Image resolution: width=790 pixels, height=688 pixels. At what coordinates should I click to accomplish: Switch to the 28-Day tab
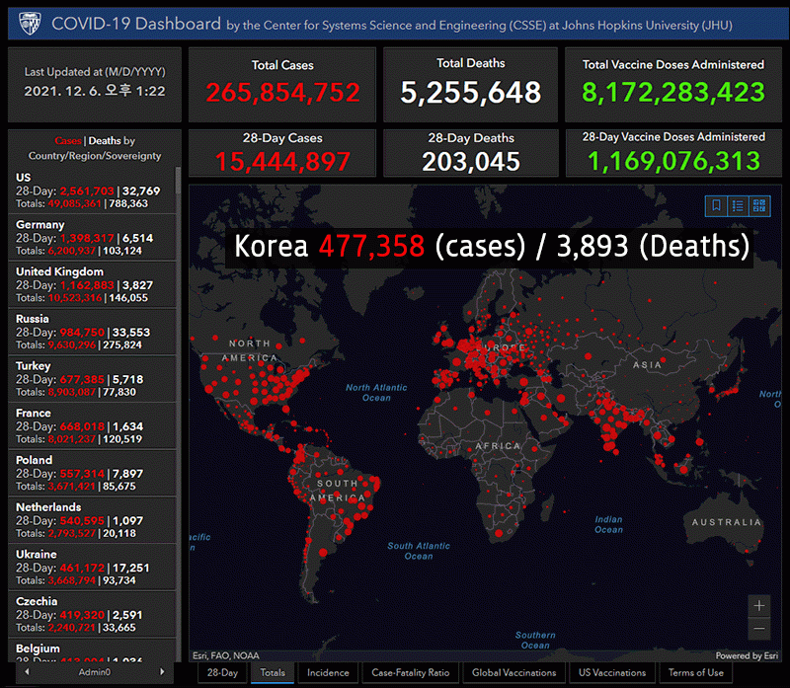(222, 673)
